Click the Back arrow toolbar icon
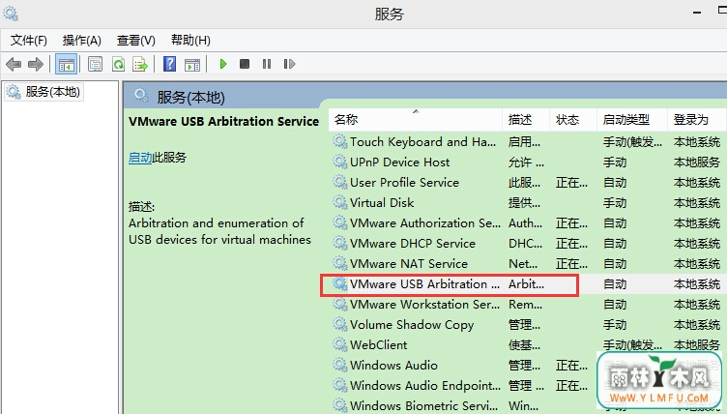The height and width of the screenshot is (414, 727). point(14,64)
